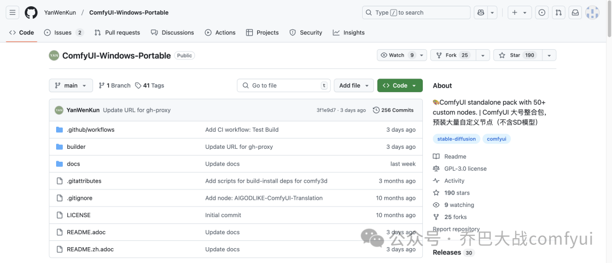Open commit message Update URL for gh-proxy in header row

point(137,110)
